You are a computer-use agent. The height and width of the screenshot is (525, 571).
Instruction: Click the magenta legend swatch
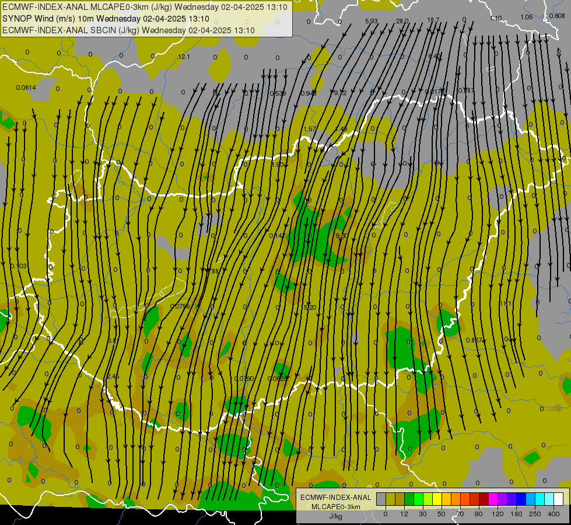coord(493,499)
